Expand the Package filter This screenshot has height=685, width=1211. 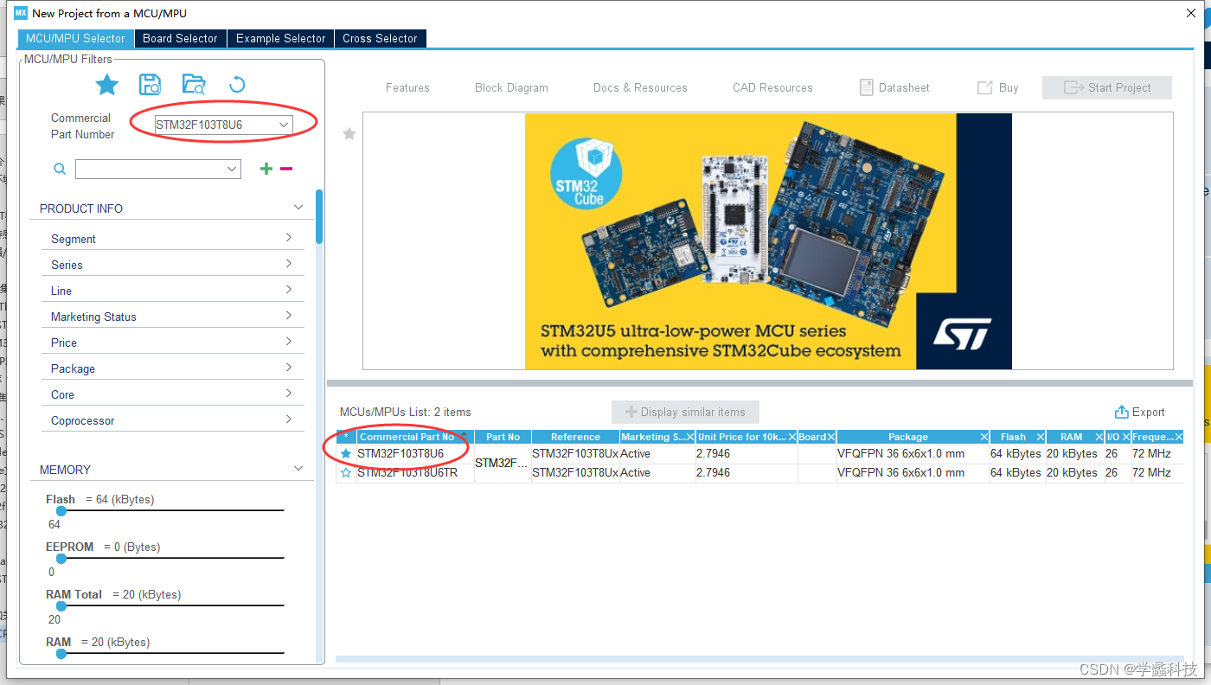click(x=289, y=368)
